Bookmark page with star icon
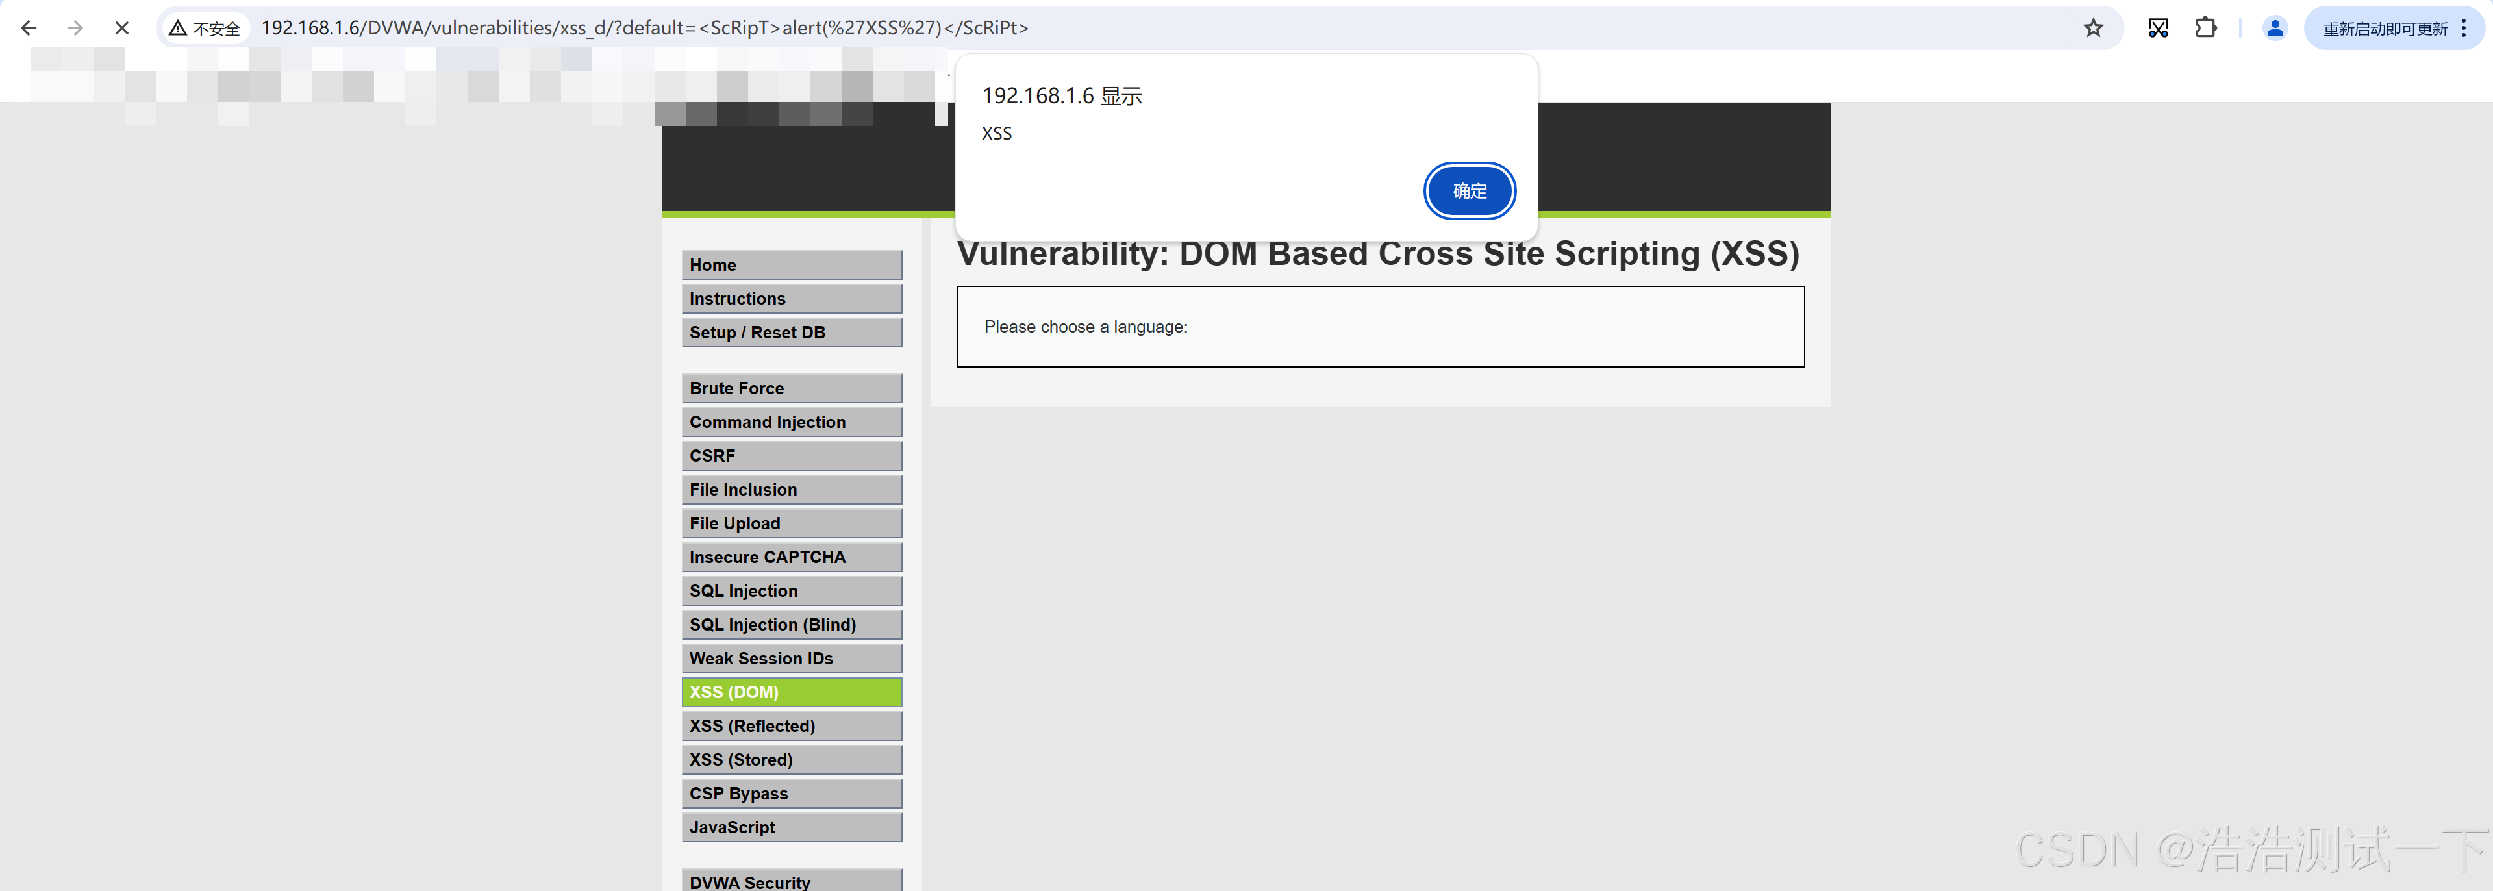The height and width of the screenshot is (891, 2493). point(2092,28)
